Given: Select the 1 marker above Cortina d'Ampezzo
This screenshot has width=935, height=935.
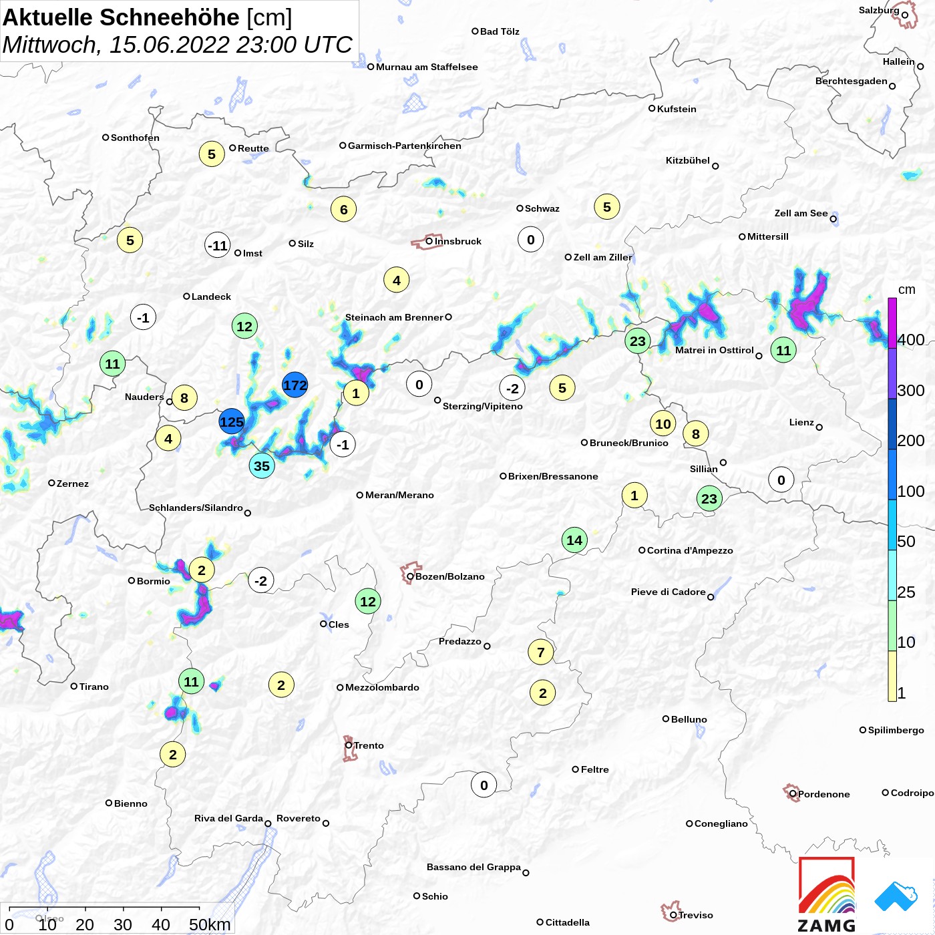Looking at the screenshot, I should (634, 496).
